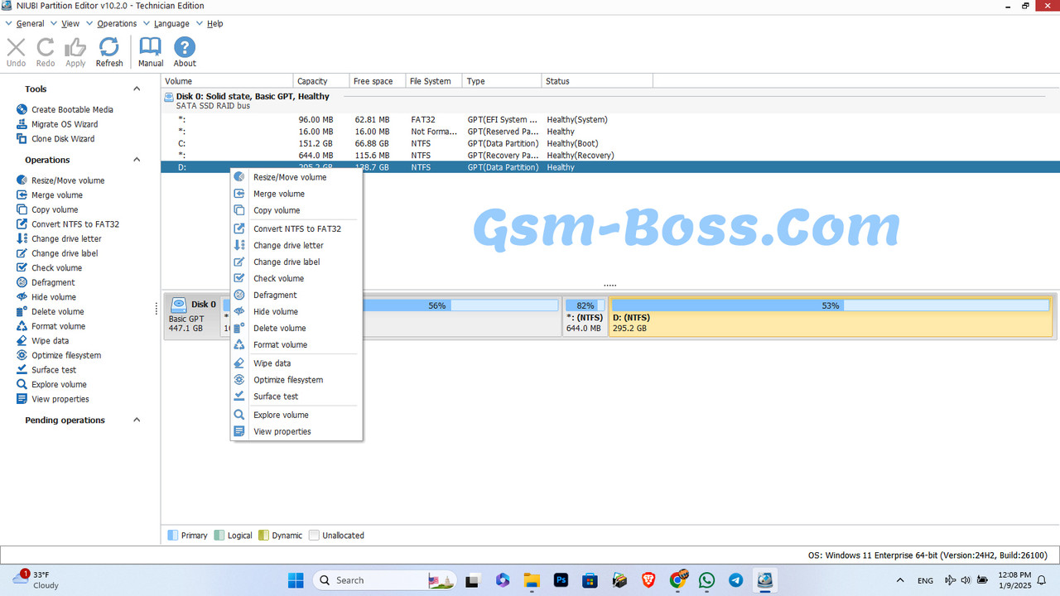Select the C: volume row
The image size is (1060, 596).
[610, 143]
